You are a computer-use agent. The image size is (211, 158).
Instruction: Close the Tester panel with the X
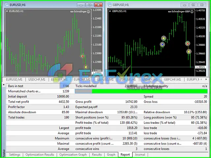[4, 85]
